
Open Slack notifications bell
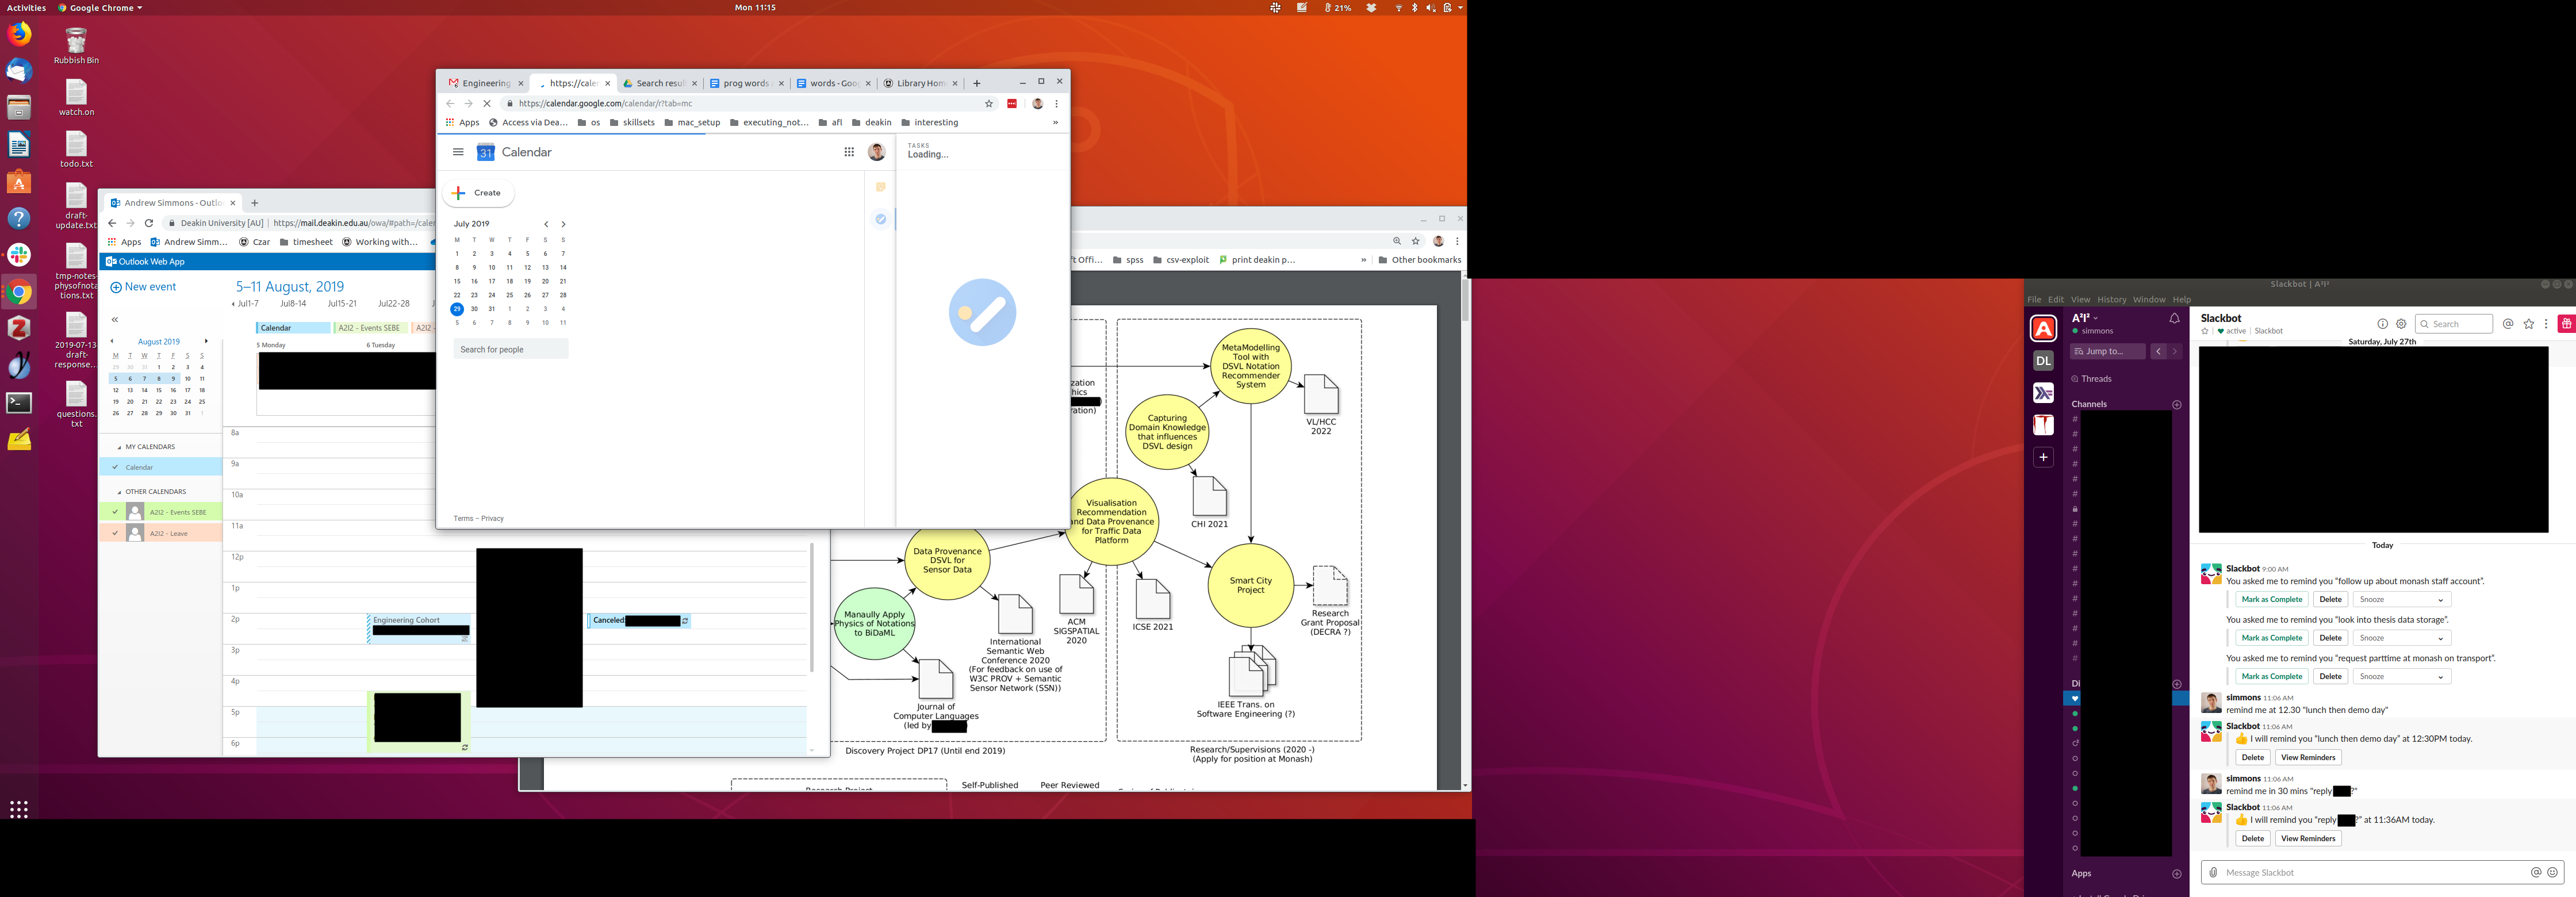(2174, 319)
